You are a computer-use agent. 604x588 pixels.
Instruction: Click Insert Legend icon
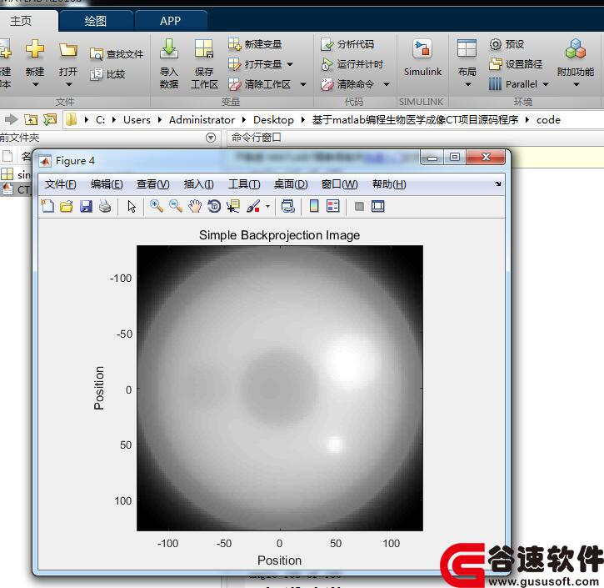click(x=332, y=206)
